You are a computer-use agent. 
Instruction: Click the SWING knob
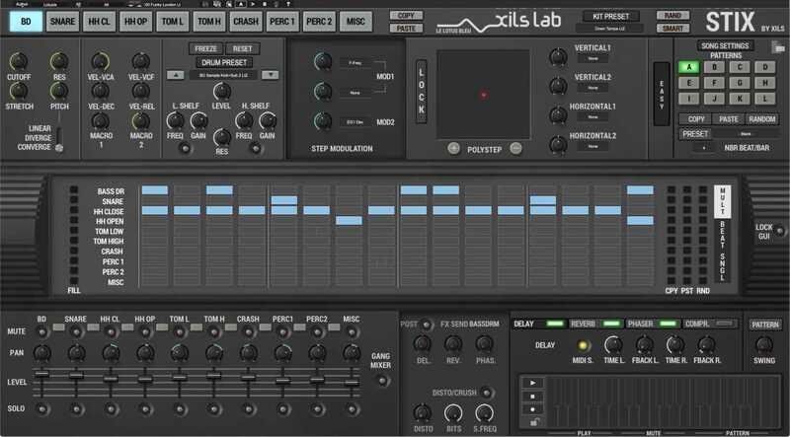pyautogui.click(x=764, y=346)
